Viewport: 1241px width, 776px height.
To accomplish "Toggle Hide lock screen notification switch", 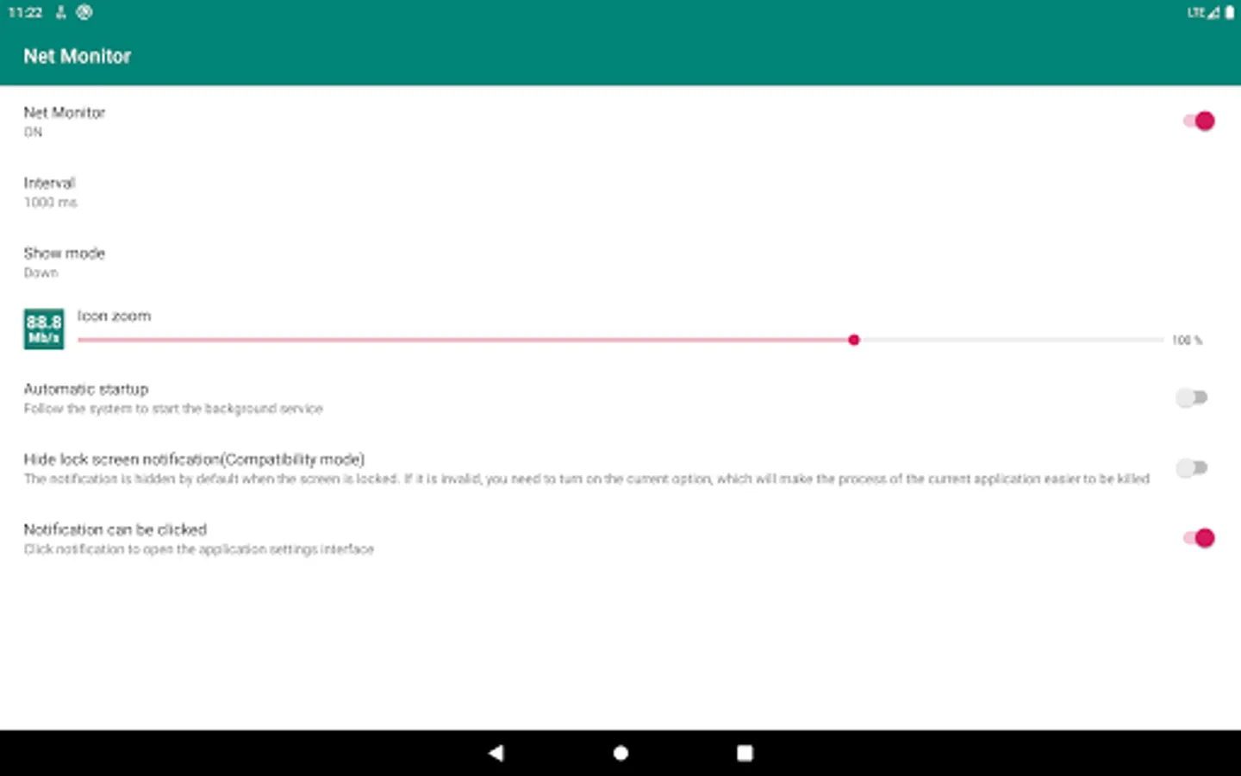I will click(x=1192, y=468).
